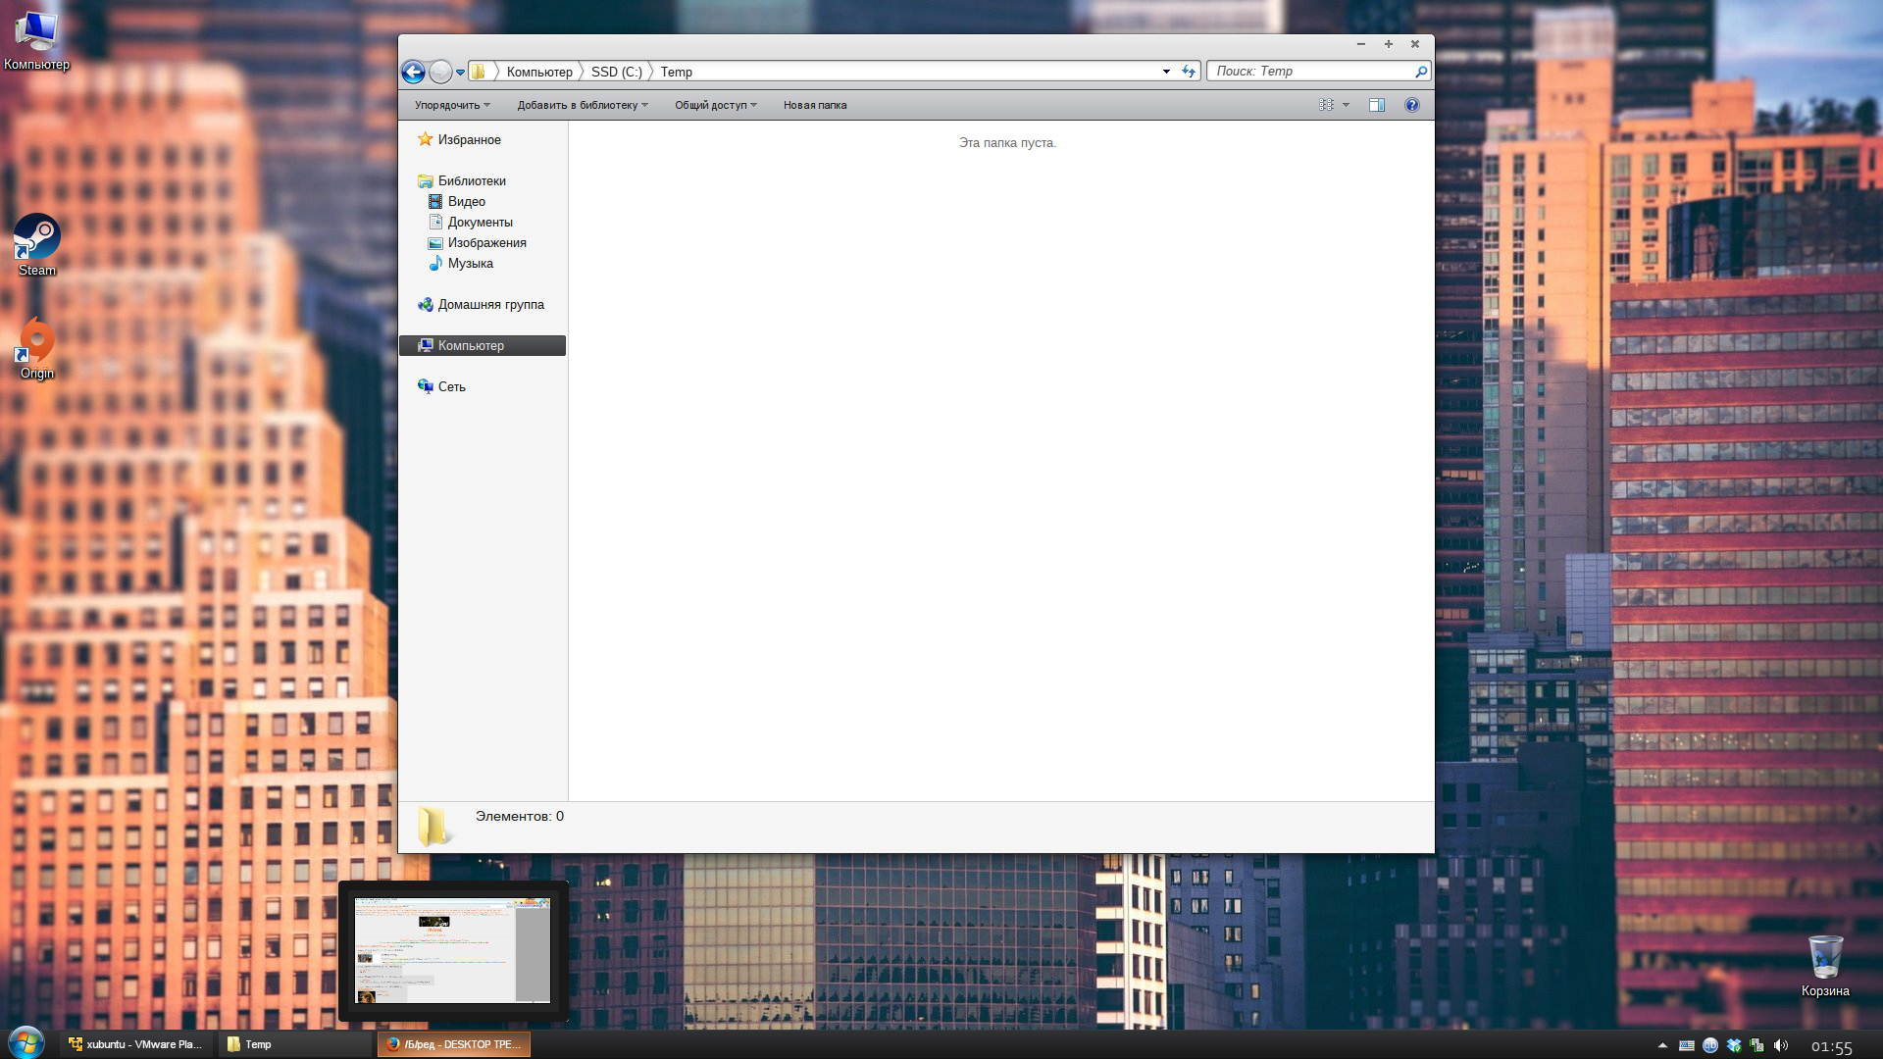
Task: Select Документы in the navigation pane
Action: 480,223
